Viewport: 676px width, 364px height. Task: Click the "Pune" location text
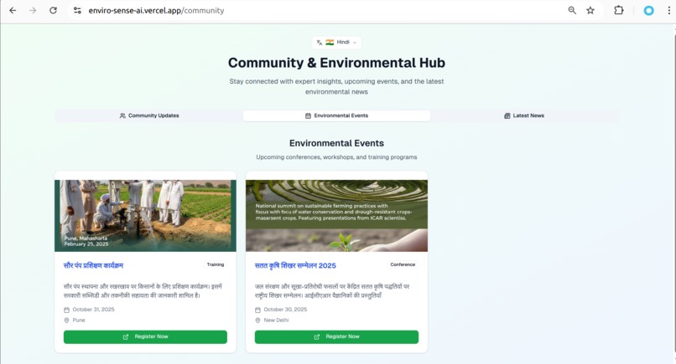(x=79, y=320)
